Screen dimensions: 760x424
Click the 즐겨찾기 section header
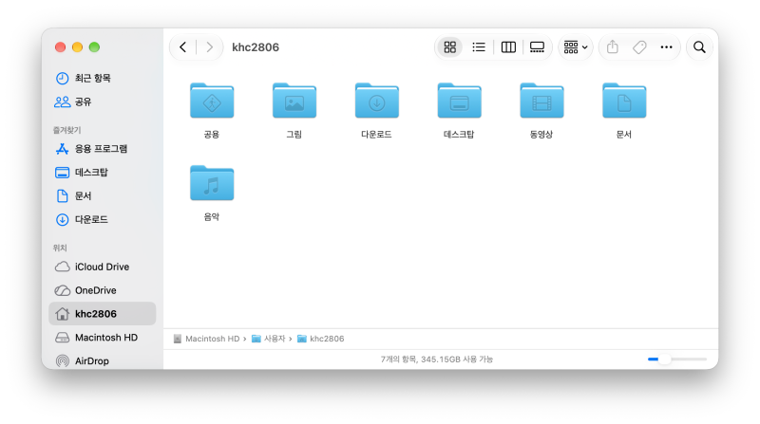[66, 130]
